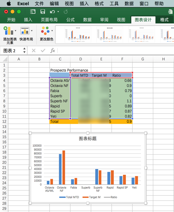Open the Apple menu

point(9,3)
